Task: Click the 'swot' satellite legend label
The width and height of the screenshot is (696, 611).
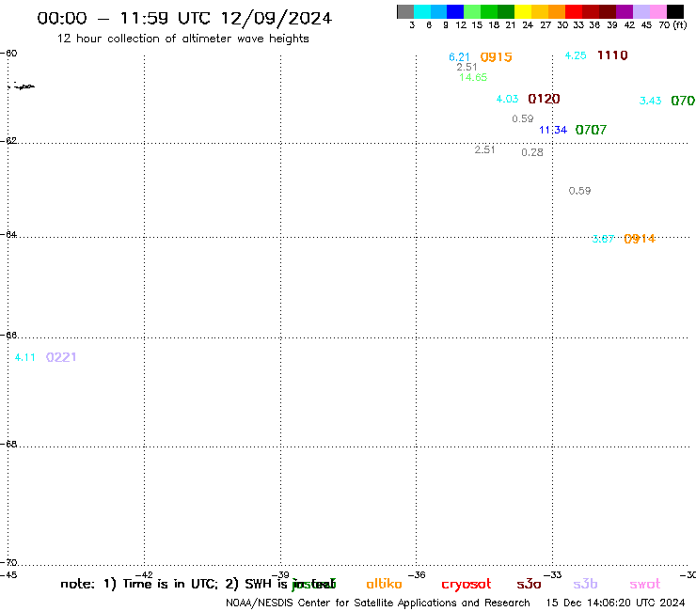Action: (645, 585)
